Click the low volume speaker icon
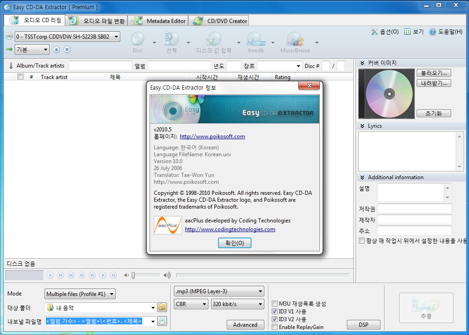 click(127, 275)
